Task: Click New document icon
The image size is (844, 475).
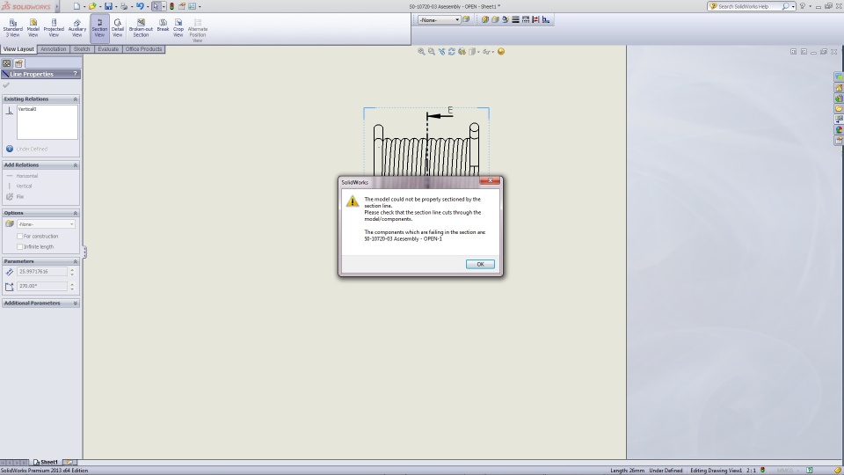Action: (x=76, y=6)
